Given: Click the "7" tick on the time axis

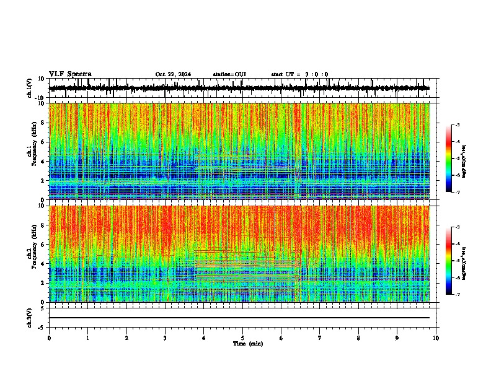Looking at the screenshot, I should (320, 338).
